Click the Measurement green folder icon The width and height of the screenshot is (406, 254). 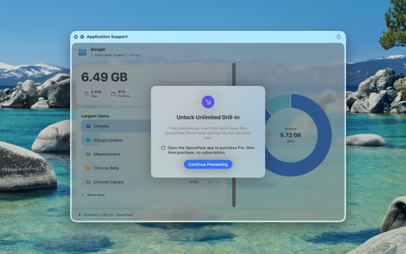pyautogui.click(x=88, y=154)
